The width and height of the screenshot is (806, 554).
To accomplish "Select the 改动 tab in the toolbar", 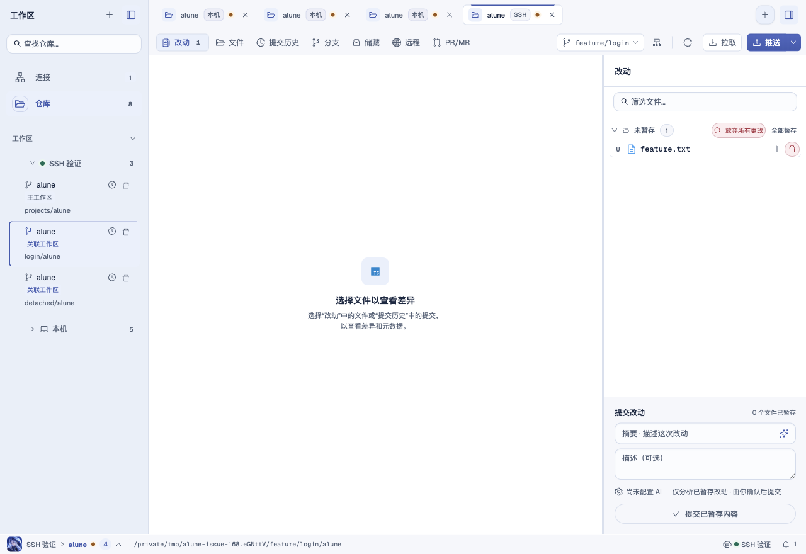I will click(x=183, y=43).
